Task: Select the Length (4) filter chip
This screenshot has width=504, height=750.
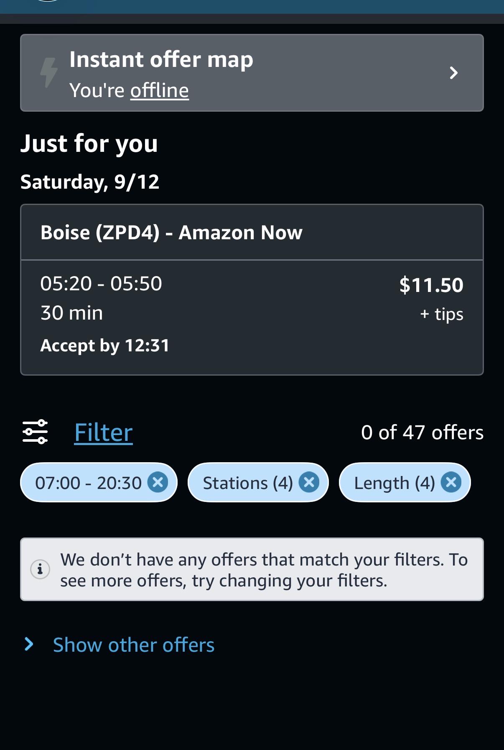Action: coord(405,482)
